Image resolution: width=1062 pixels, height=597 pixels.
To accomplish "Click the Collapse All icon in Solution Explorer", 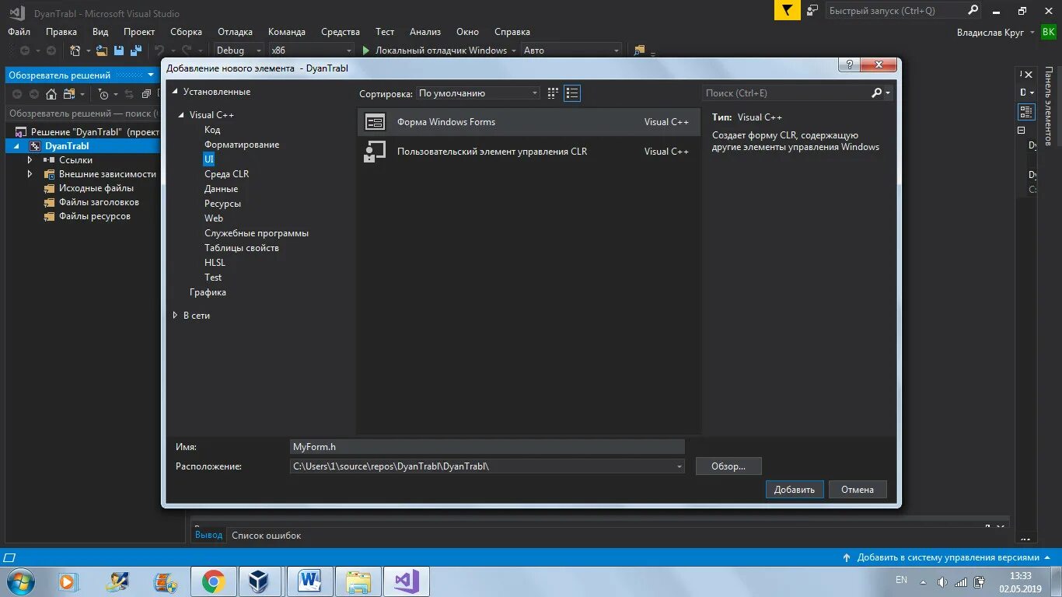I will (146, 94).
